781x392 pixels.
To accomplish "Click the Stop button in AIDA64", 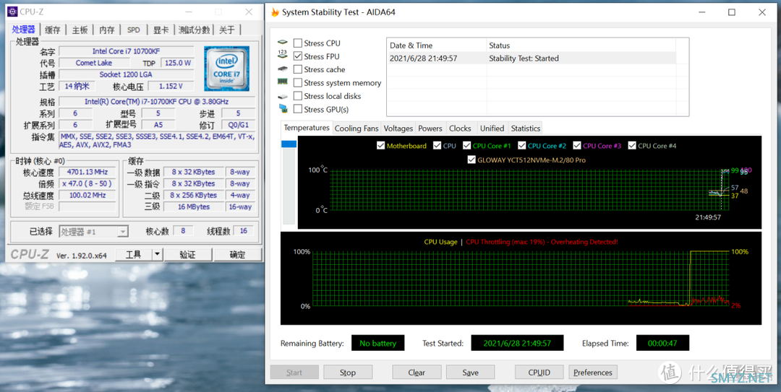I will [348, 372].
